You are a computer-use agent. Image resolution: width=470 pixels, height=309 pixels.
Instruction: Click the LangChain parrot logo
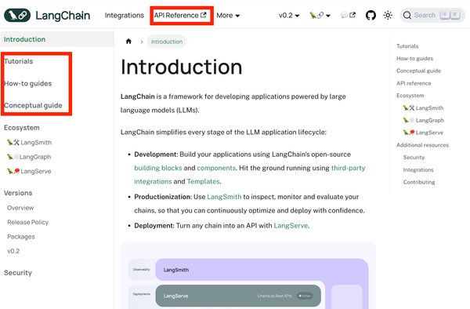tap(17, 16)
